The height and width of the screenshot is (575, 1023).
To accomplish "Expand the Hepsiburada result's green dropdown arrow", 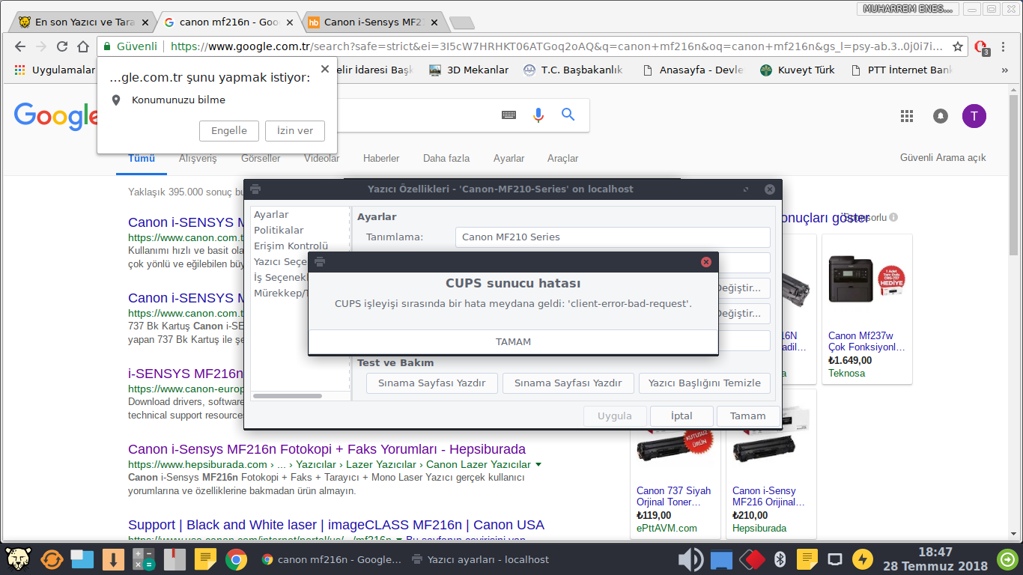I will point(538,465).
